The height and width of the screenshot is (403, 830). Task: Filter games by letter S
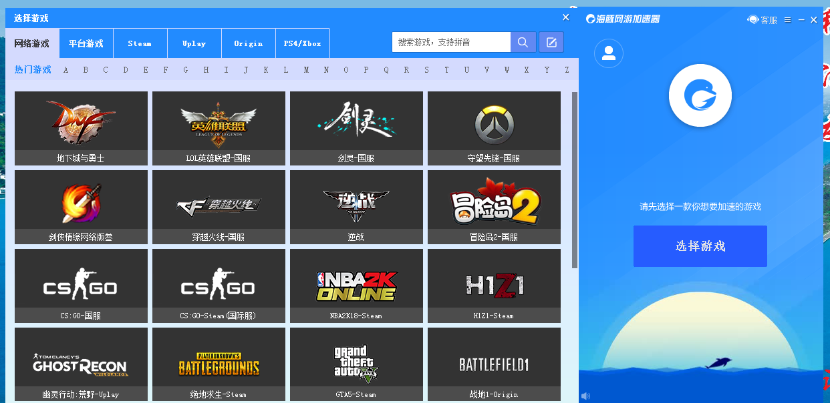click(426, 70)
